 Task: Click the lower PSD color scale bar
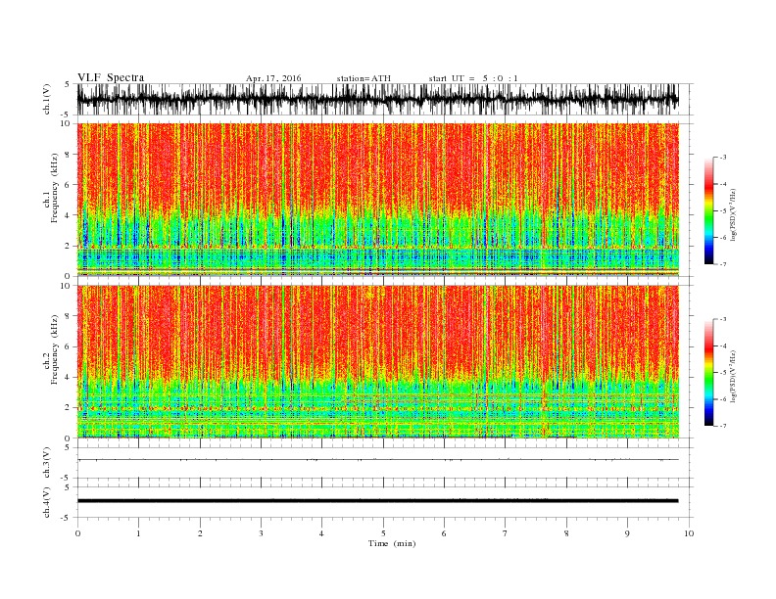(708, 372)
